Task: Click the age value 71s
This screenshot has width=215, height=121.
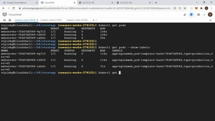Action: click(x=102, y=66)
